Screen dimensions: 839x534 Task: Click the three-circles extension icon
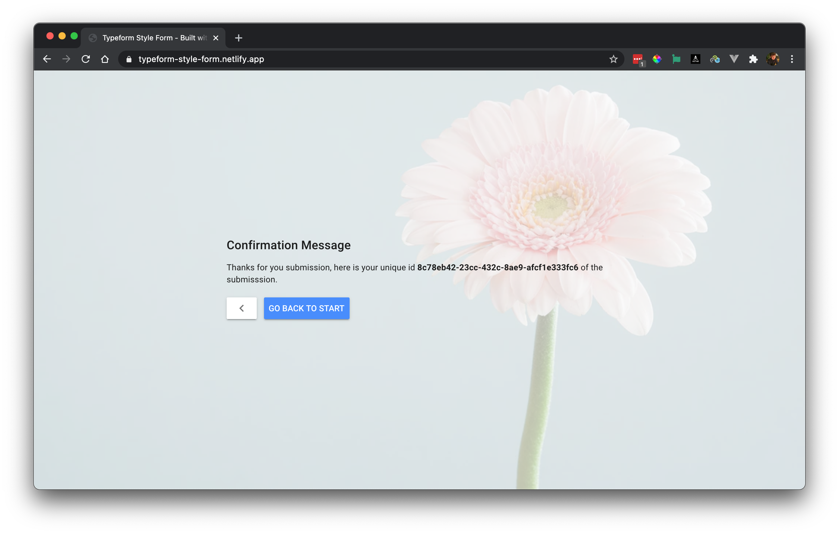[x=715, y=59]
